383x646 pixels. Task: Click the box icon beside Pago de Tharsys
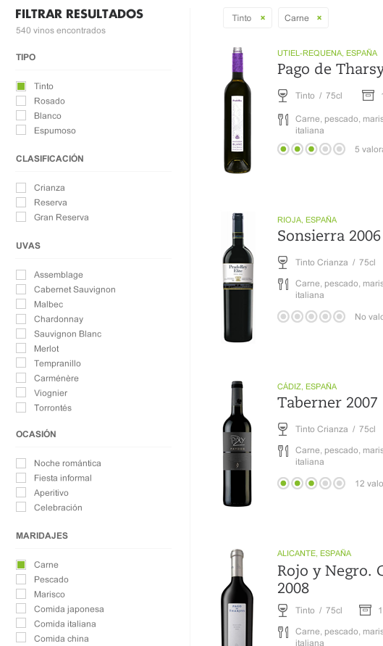368,96
